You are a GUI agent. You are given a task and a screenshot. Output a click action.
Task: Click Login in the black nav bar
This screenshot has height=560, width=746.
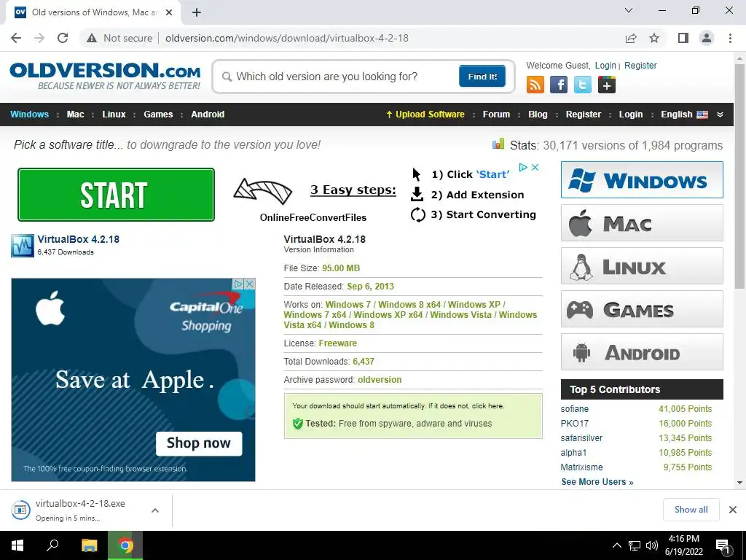[x=630, y=114]
